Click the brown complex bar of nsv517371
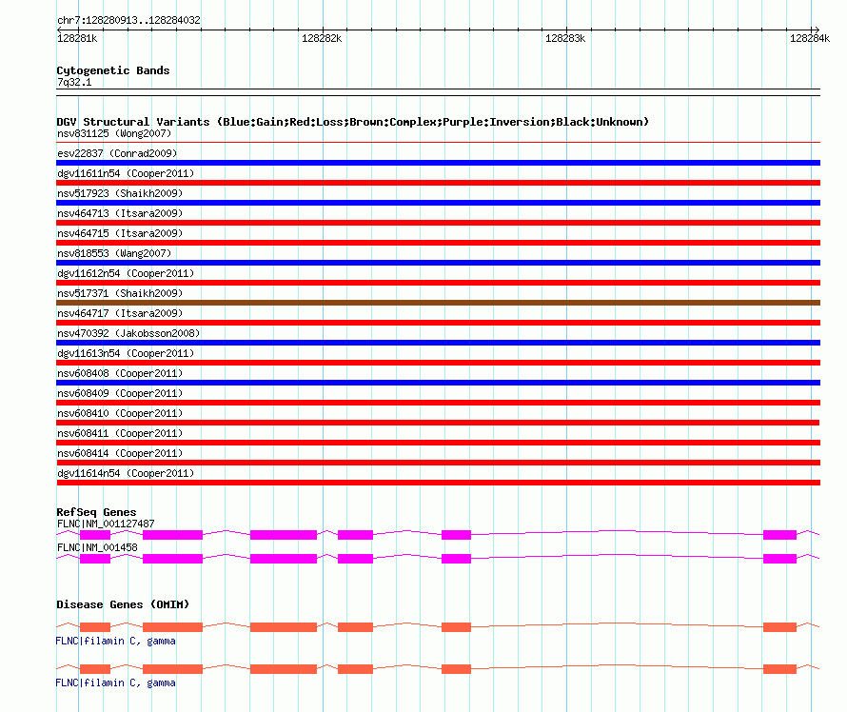 (438, 303)
